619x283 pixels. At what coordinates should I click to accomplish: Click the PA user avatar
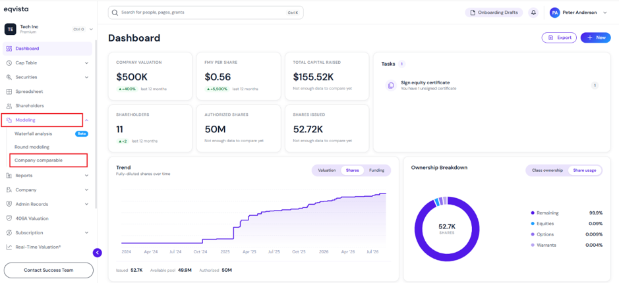(554, 13)
